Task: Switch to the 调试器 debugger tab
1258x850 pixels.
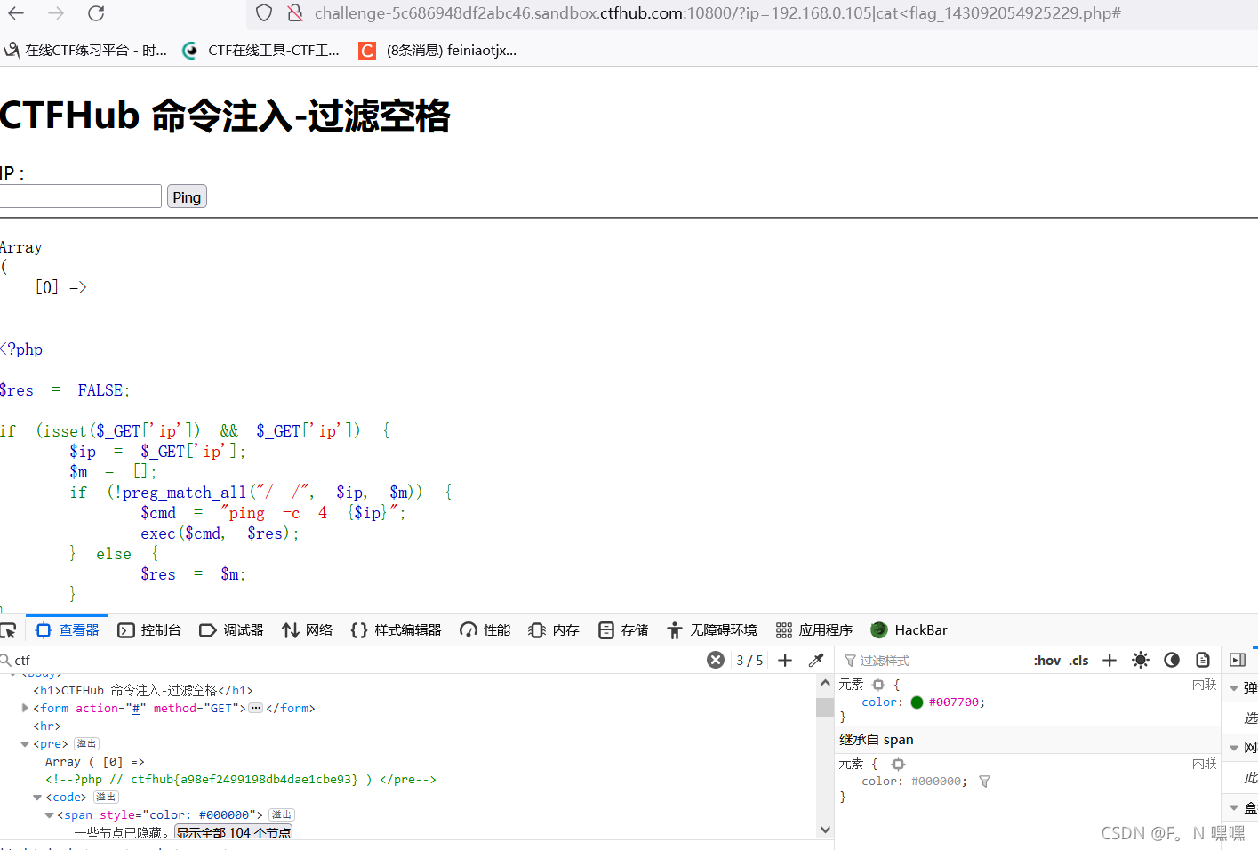Action: point(231,630)
